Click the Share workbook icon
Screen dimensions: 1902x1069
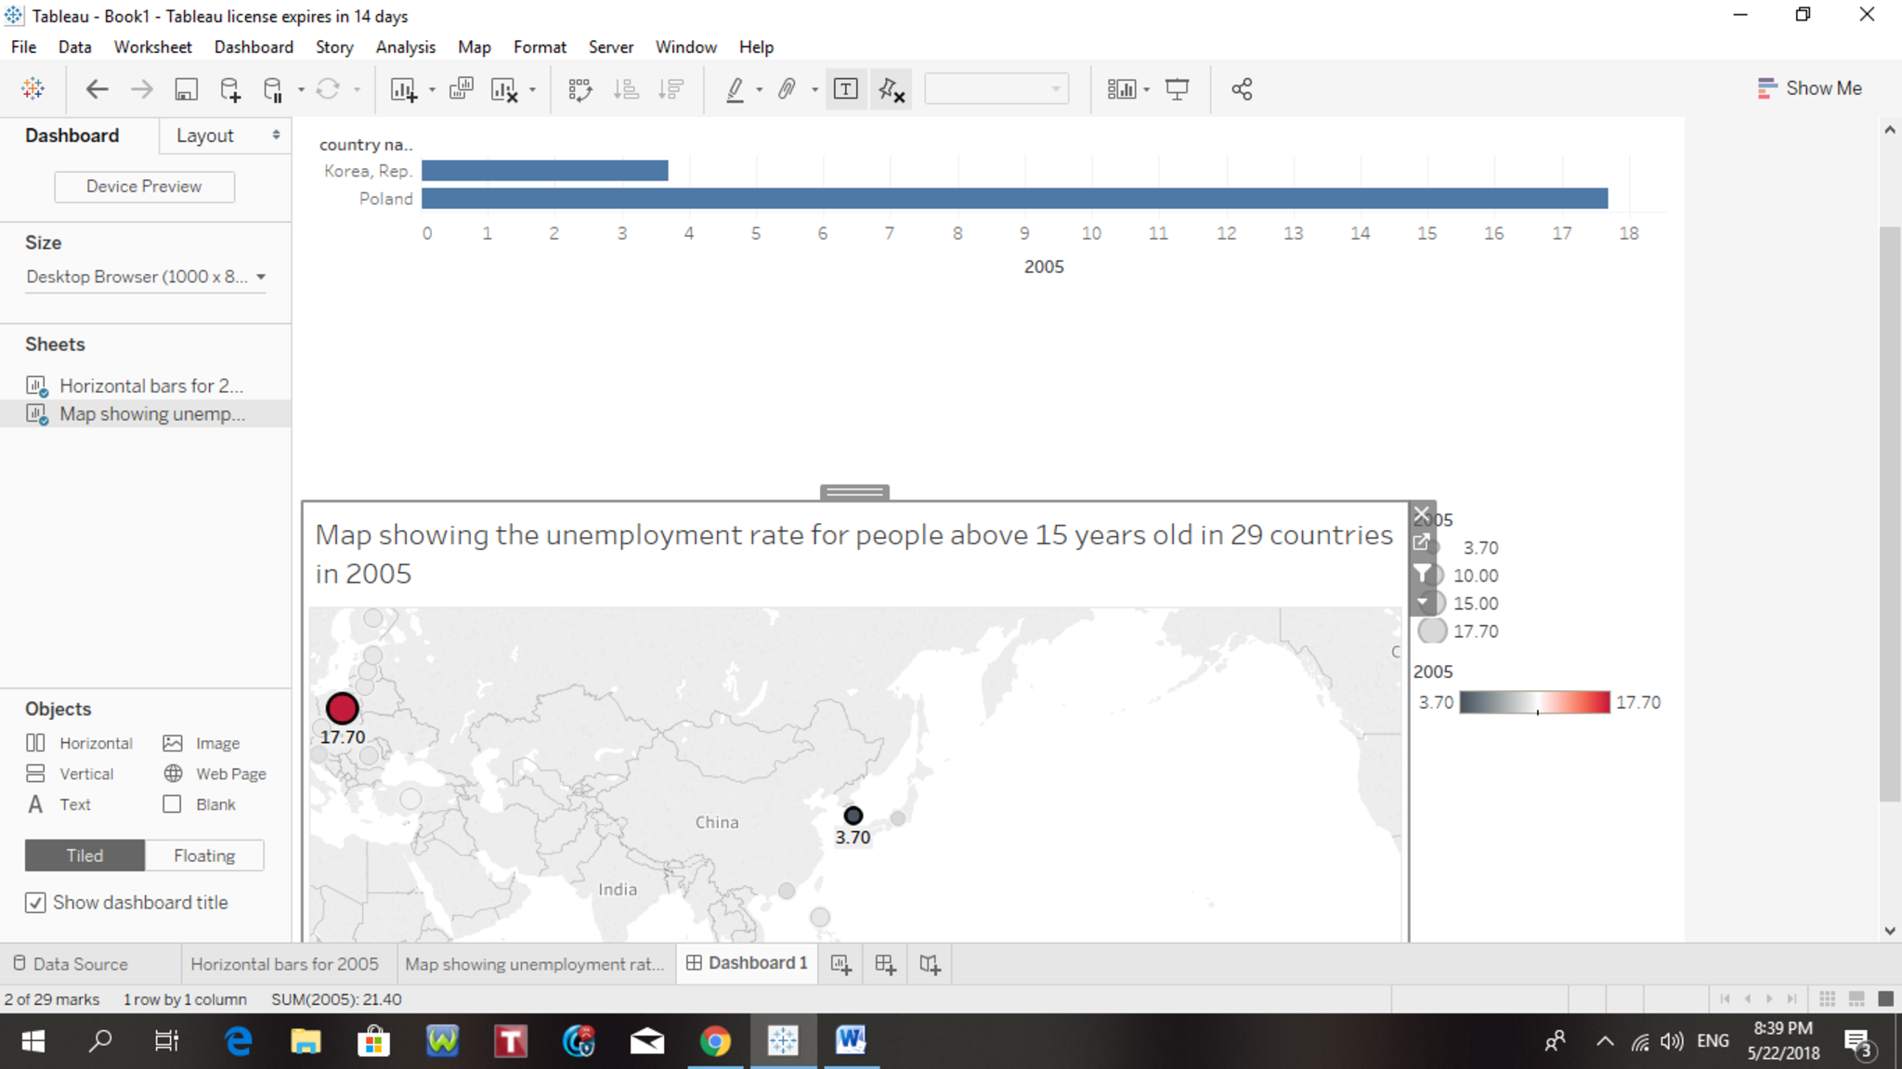coord(1242,89)
